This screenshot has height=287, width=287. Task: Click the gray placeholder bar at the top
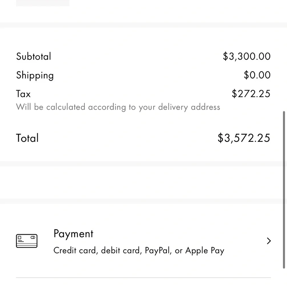42,3
